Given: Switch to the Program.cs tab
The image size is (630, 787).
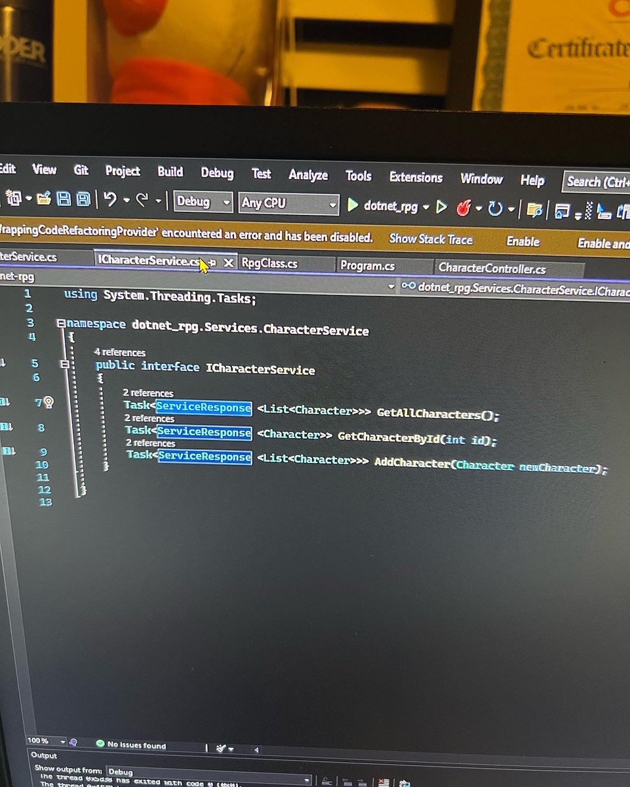Looking at the screenshot, I should tap(384, 266).
